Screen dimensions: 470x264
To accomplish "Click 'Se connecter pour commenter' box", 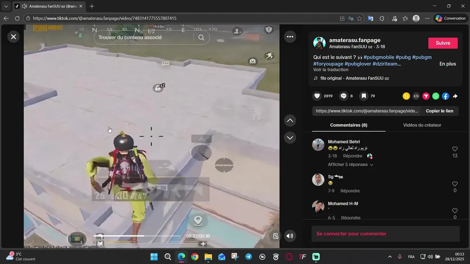I will pos(386,234).
